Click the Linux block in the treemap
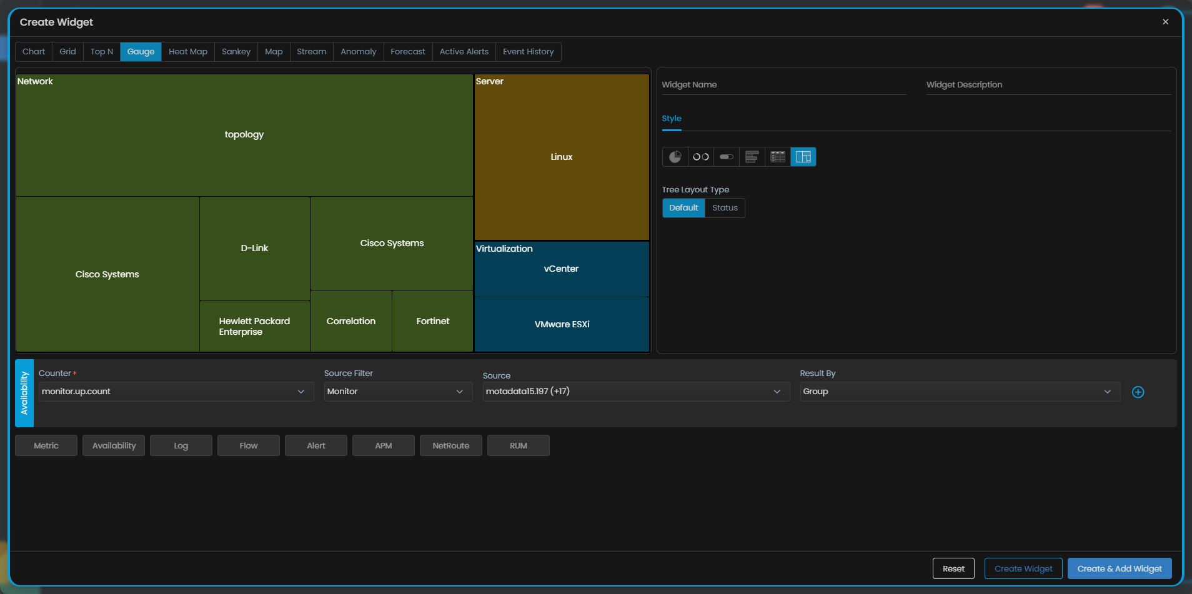 click(561, 157)
